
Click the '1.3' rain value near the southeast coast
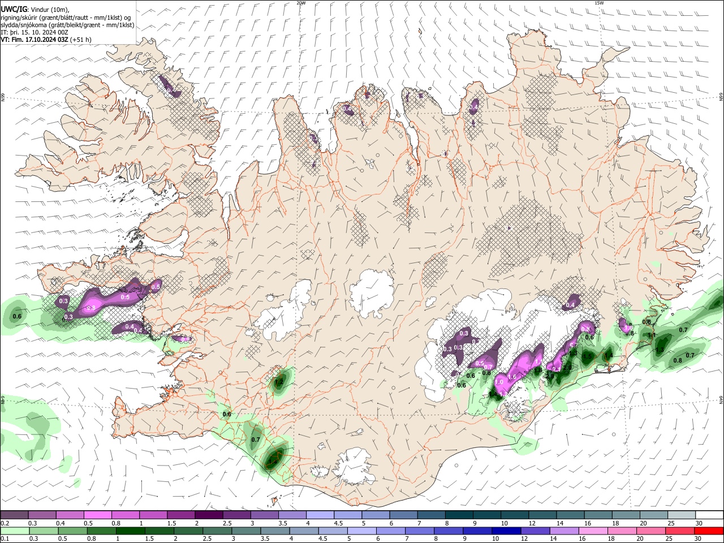click(660, 350)
